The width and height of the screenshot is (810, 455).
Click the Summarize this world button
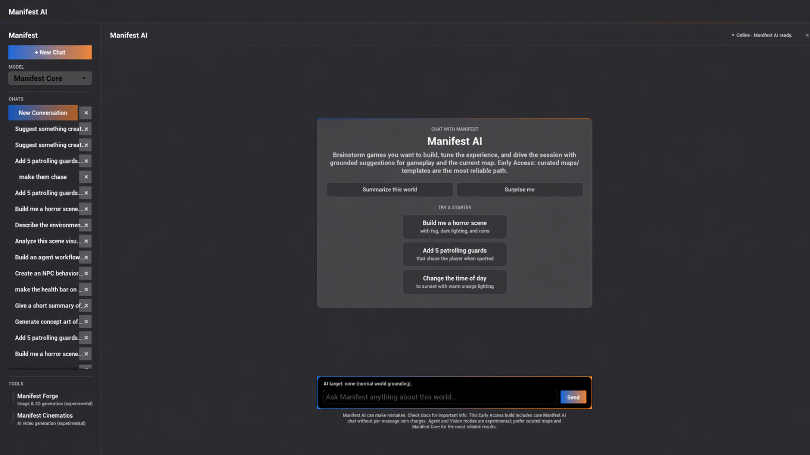(389, 190)
